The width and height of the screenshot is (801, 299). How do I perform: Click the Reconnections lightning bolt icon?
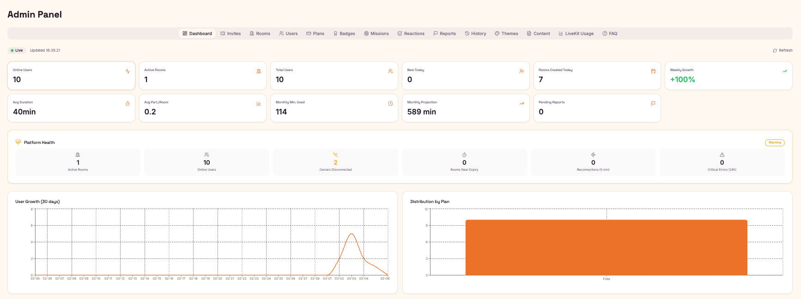click(x=593, y=155)
